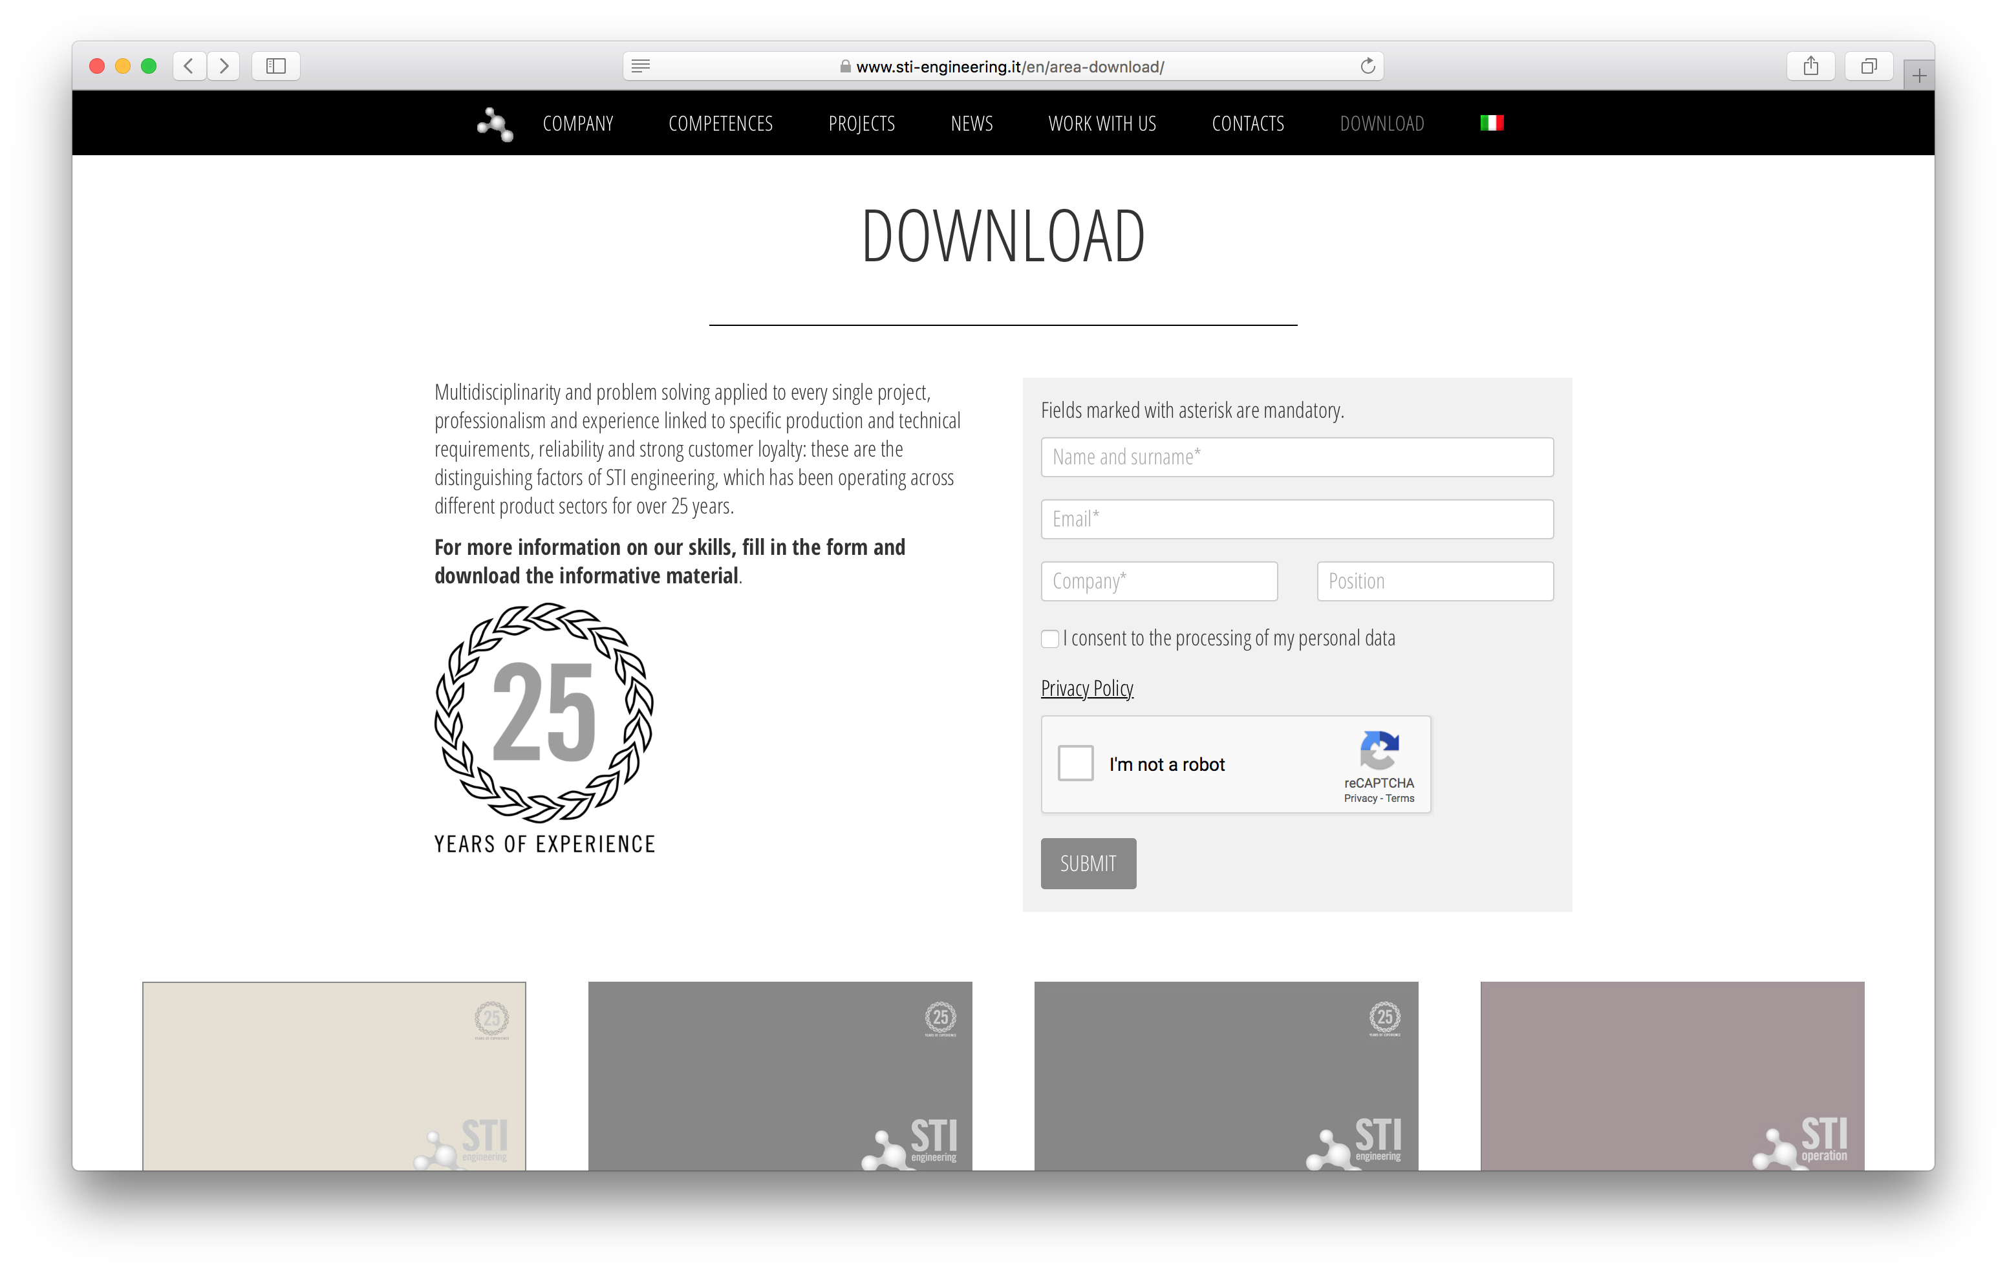2007x1274 pixels.
Task: Open the PROJECTS navigation item
Action: click(x=861, y=124)
